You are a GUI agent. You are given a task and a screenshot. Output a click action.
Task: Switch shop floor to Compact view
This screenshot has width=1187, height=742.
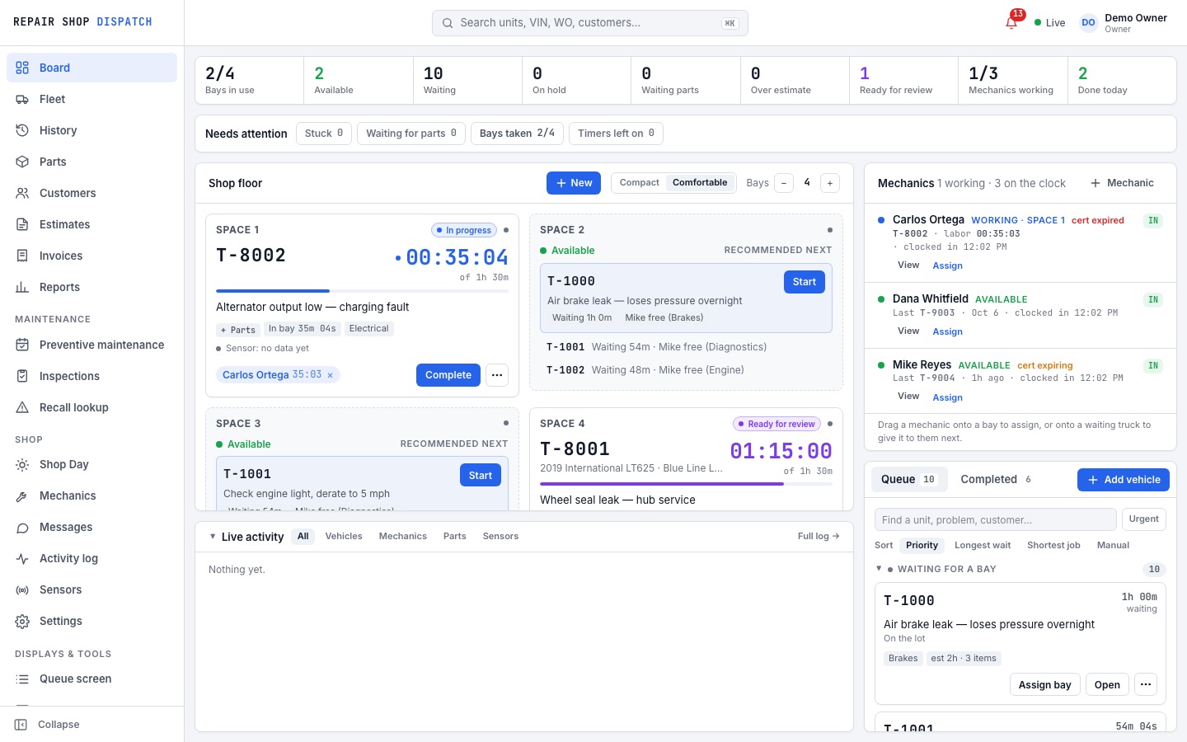(x=639, y=183)
